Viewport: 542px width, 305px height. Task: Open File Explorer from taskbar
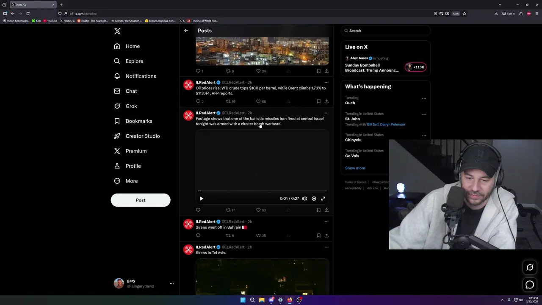pyautogui.click(x=262, y=300)
